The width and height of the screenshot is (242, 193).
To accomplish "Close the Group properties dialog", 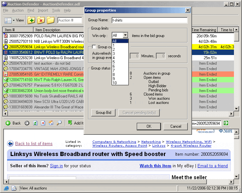I will (187, 10).
